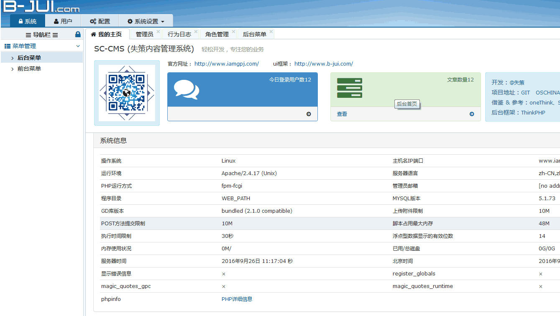Click the lock icon in navigation sidebar header
Image resolution: width=560 pixels, height=316 pixels.
(78, 34)
